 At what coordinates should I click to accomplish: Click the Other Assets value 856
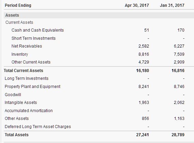coord(145,119)
